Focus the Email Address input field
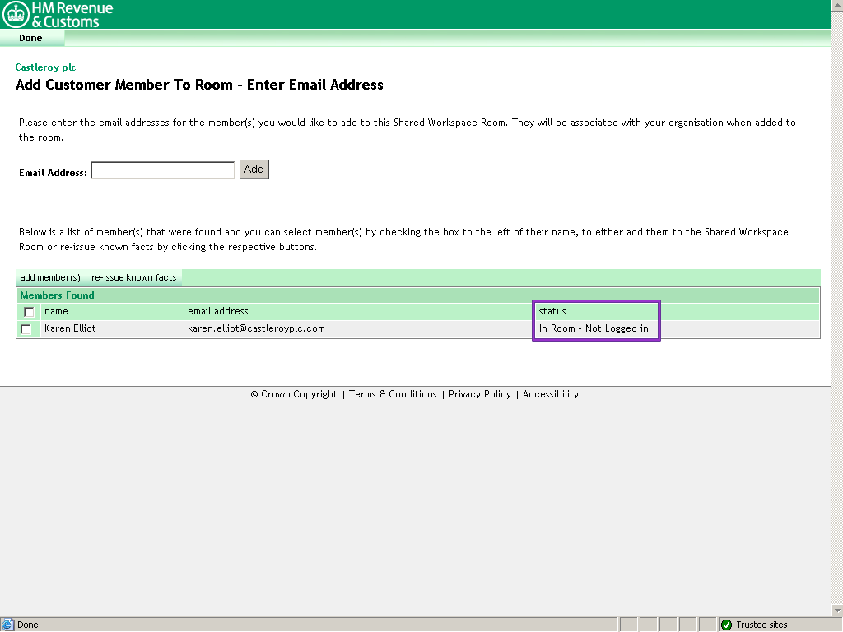The image size is (843, 632). click(x=162, y=170)
